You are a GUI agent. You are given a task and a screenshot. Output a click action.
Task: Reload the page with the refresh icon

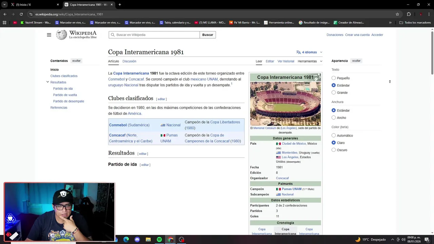click(x=21, y=14)
